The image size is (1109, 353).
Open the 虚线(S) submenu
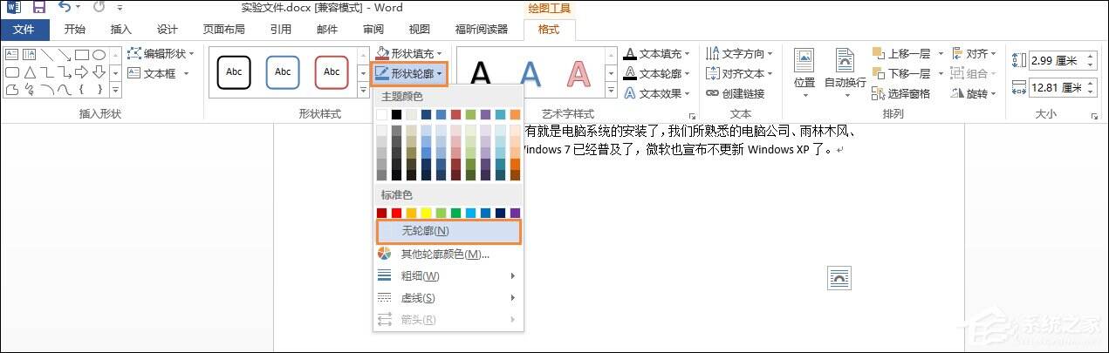point(448,297)
